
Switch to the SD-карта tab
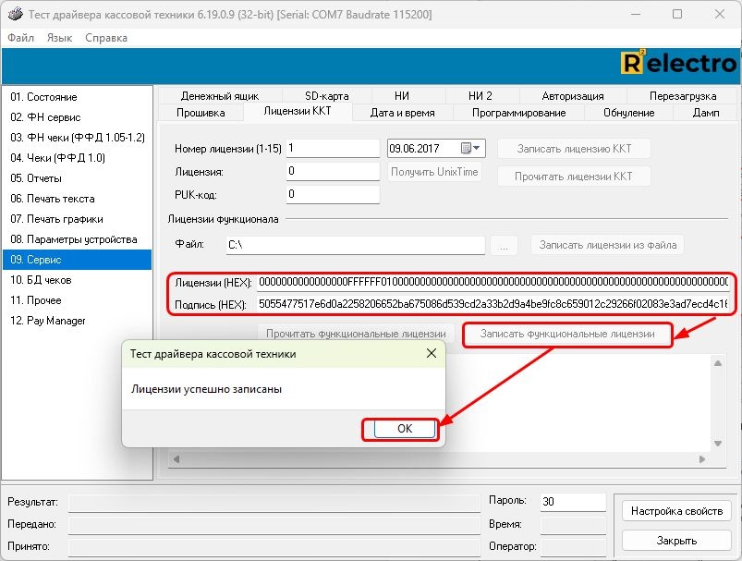327,96
